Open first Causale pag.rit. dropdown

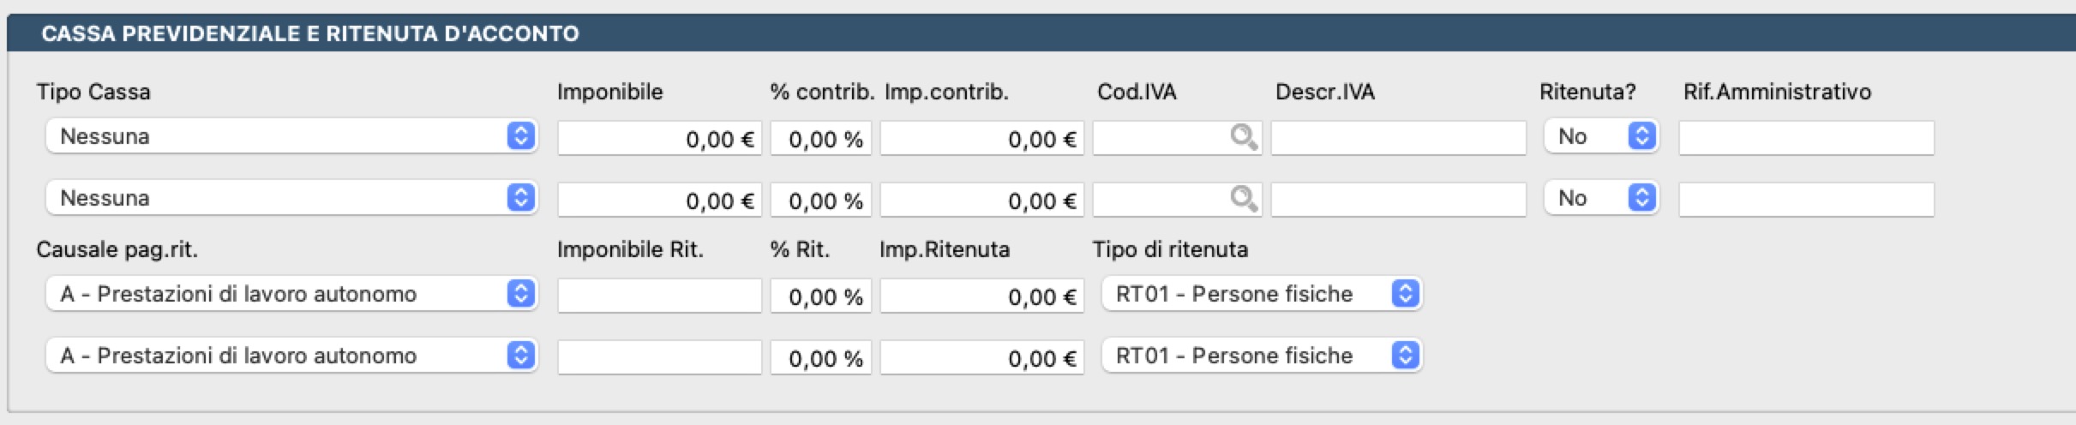click(291, 294)
